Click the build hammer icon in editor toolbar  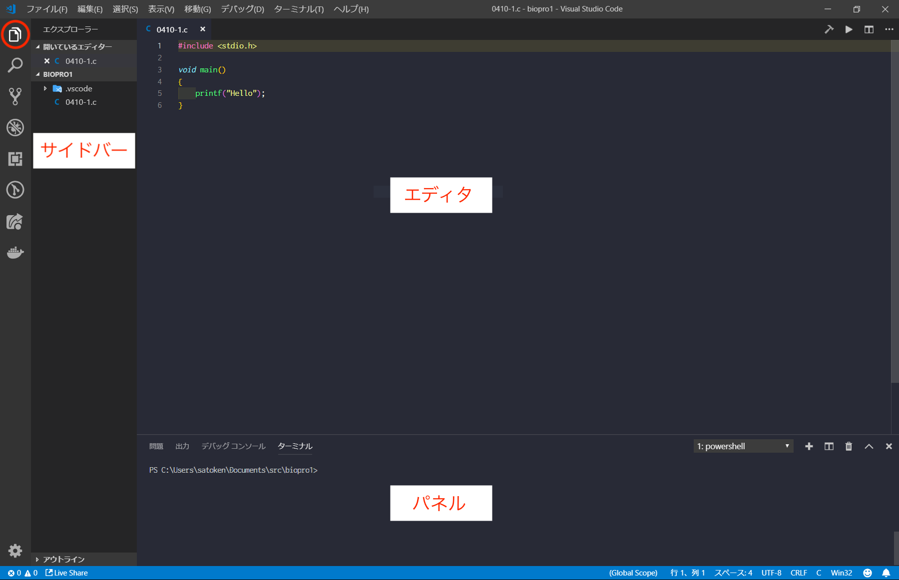pyautogui.click(x=829, y=29)
